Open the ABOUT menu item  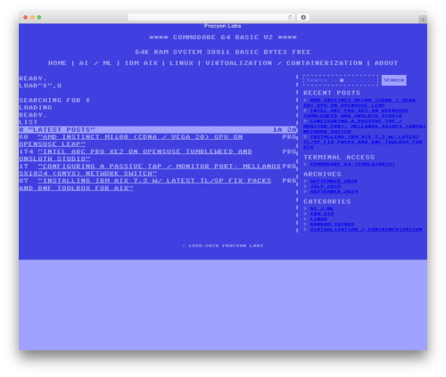click(386, 63)
